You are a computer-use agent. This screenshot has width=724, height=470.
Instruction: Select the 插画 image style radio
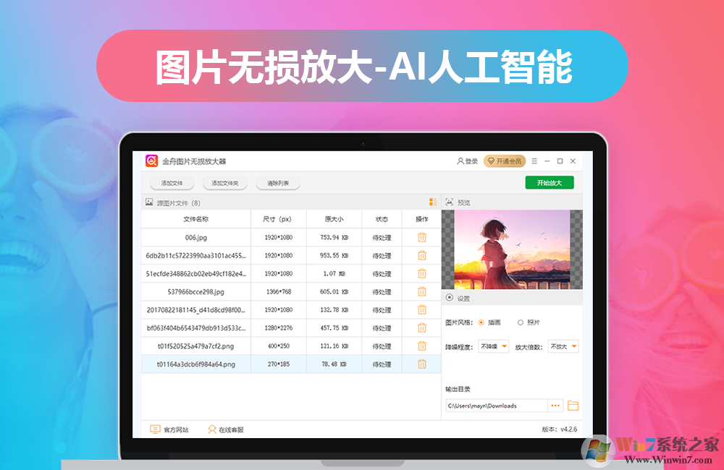pyautogui.click(x=481, y=322)
